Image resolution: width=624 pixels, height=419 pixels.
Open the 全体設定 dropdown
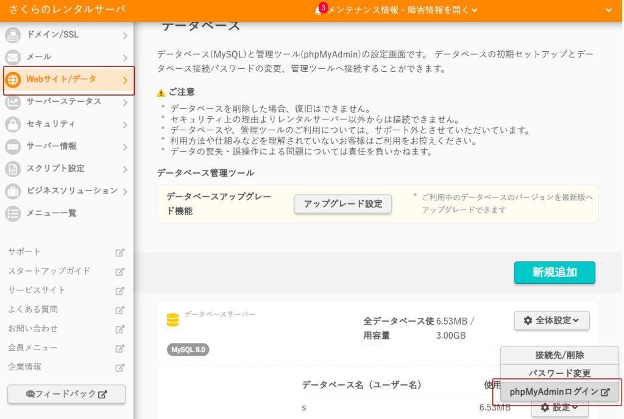[x=551, y=320]
